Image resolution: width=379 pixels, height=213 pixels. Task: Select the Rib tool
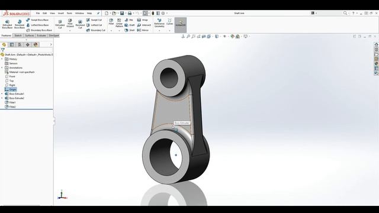(x=129, y=20)
